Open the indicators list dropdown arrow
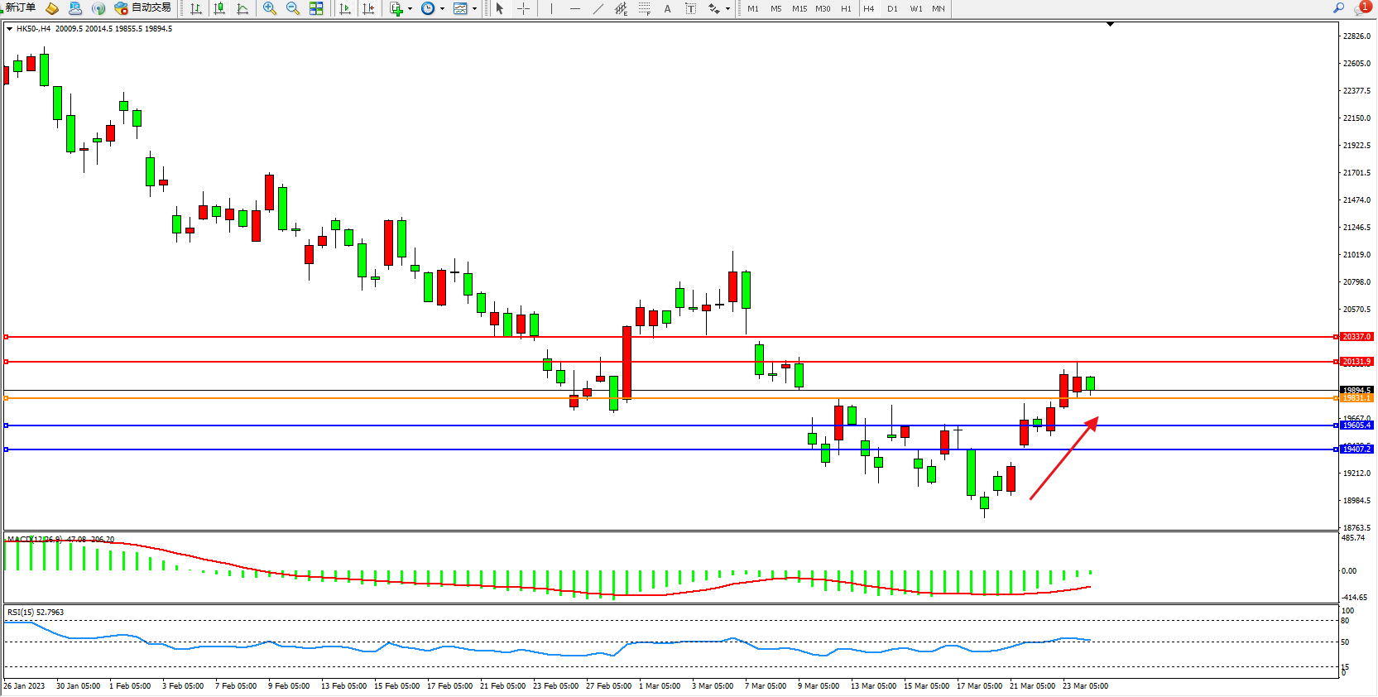Screen dimensions: 1378x697 click(410, 9)
